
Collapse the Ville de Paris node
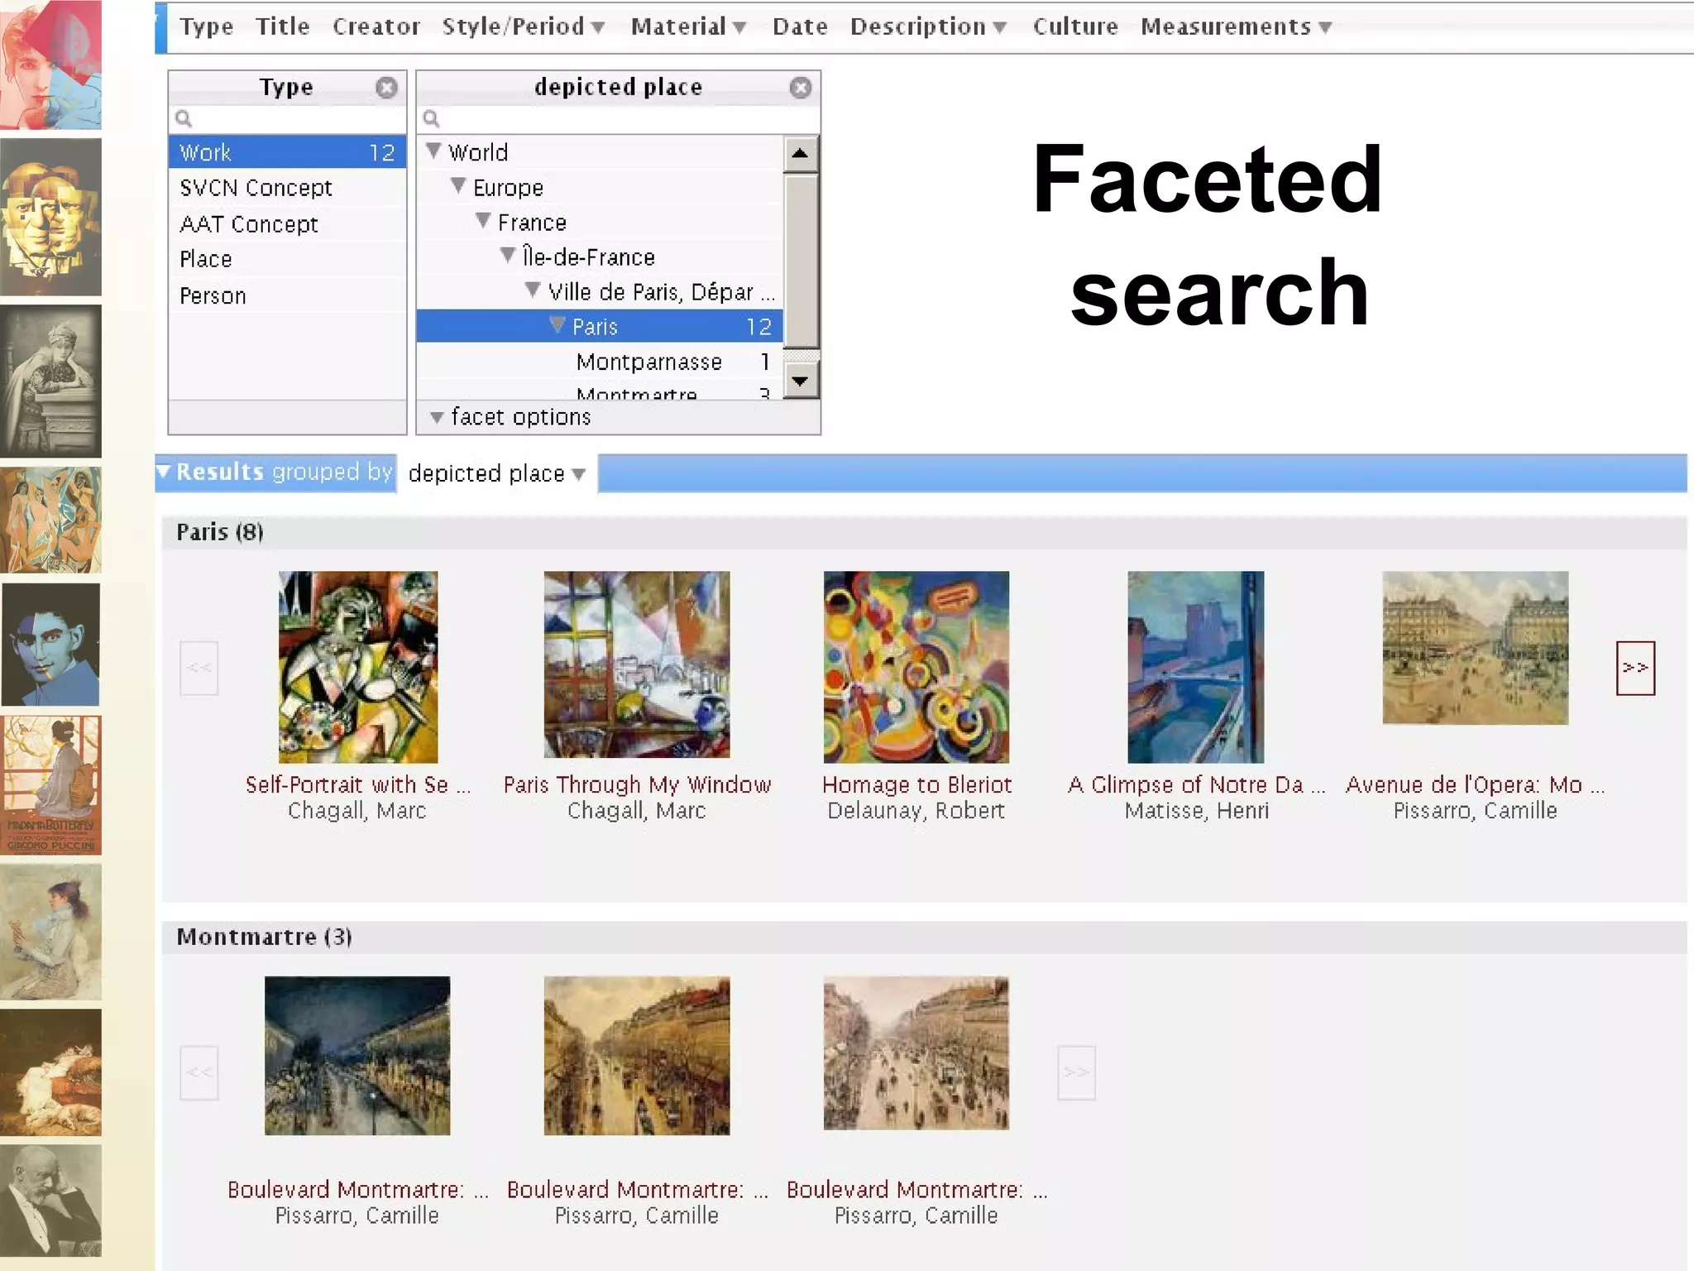(x=533, y=290)
